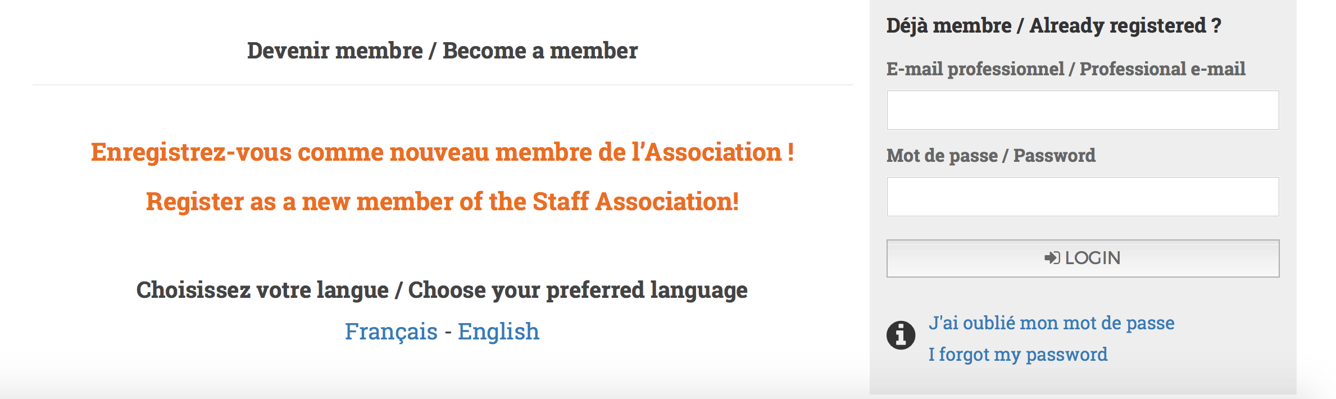1336x399 pixels.
Task: Click the "Choose your preferred language" heading text
Action: [x=578, y=291]
